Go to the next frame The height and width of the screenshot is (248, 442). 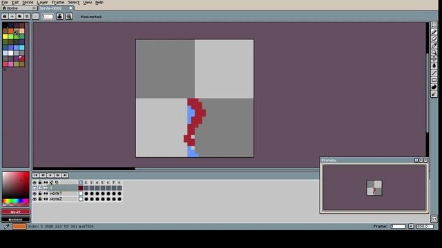(57, 175)
